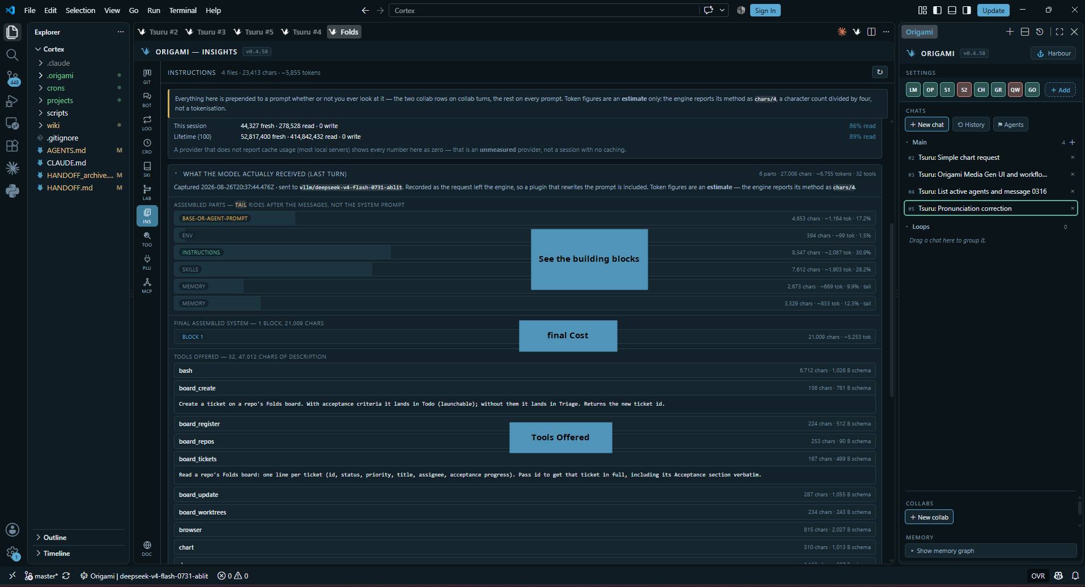Toggle the LM provider chip
1085x587 pixels.
(x=913, y=90)
